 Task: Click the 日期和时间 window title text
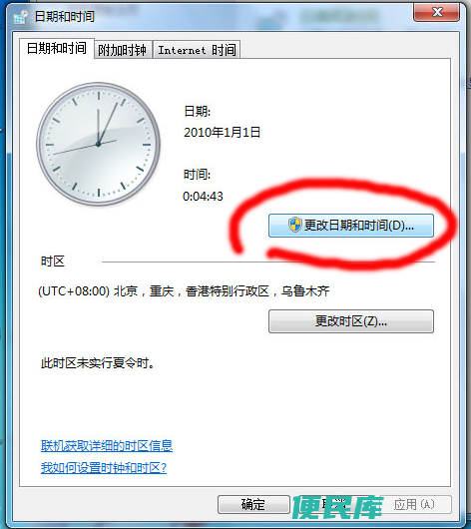[65, 16]
